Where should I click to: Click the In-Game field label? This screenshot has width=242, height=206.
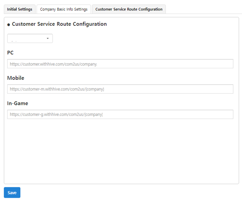[18, 103]
